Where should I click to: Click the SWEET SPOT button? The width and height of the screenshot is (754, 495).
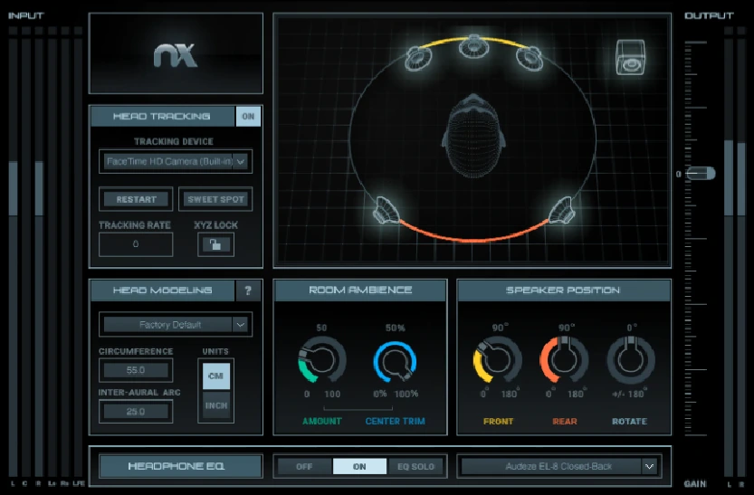coord(215,199)
